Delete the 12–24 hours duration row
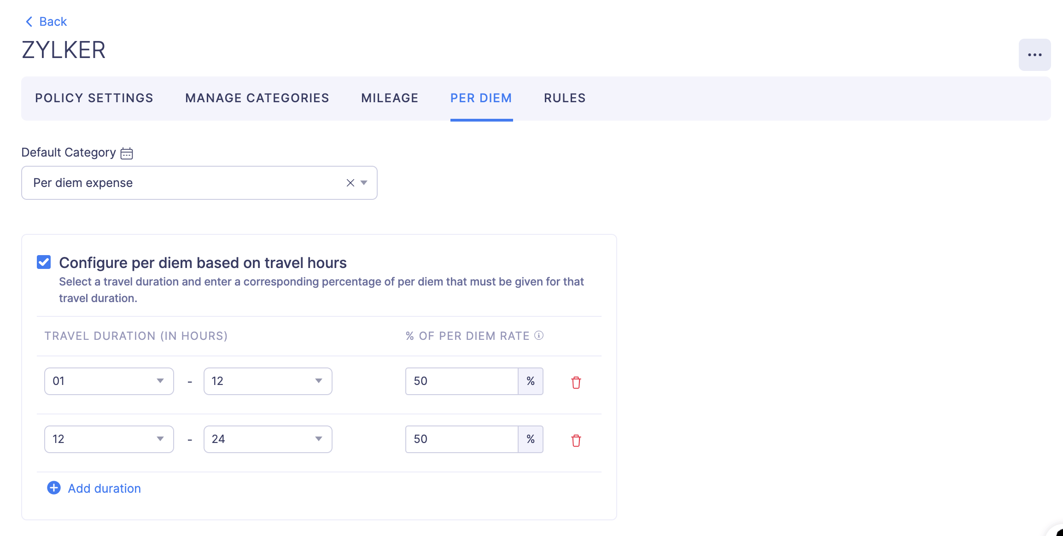The image size is (1063, 536). (x=576, y=440)
